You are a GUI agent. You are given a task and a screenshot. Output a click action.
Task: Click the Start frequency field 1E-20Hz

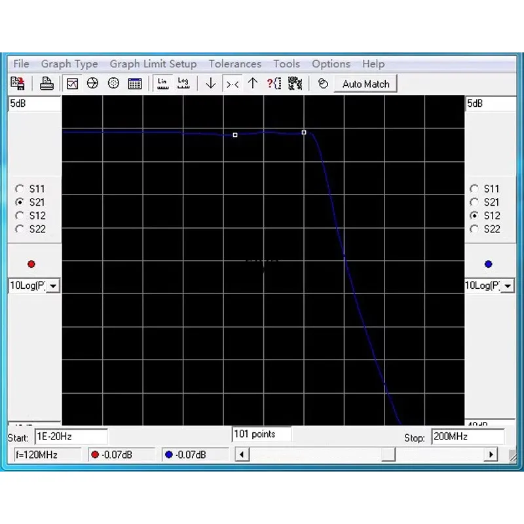(x=71, y=437)
